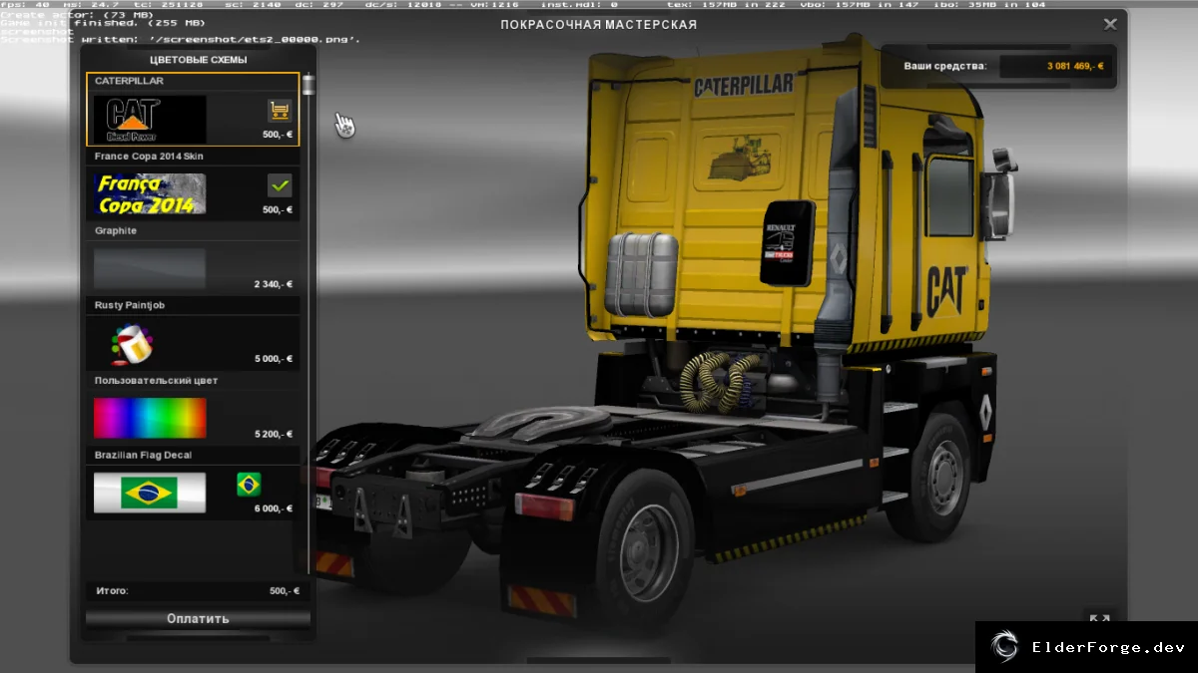Click the 5 000 € Rusty price
1198x673 pixels.
click(274, 359)
